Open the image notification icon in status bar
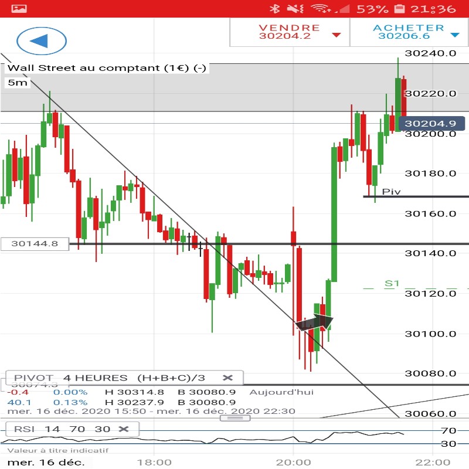The width and height of the screenshot is (469, 469). pos(19,9)
